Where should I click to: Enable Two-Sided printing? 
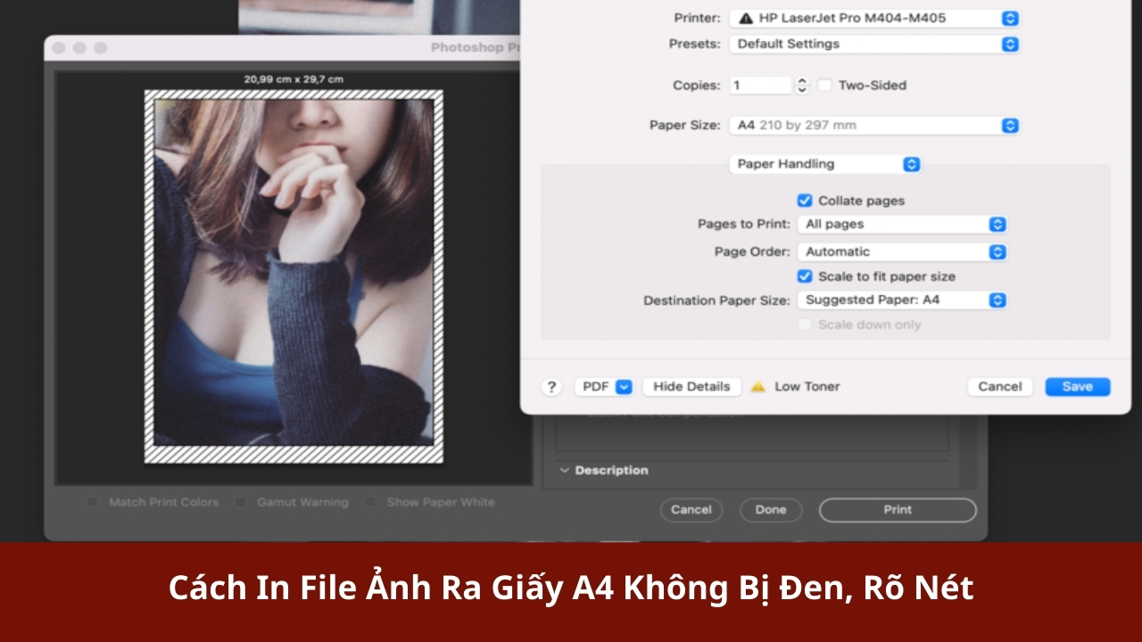(x=823, y=85)
